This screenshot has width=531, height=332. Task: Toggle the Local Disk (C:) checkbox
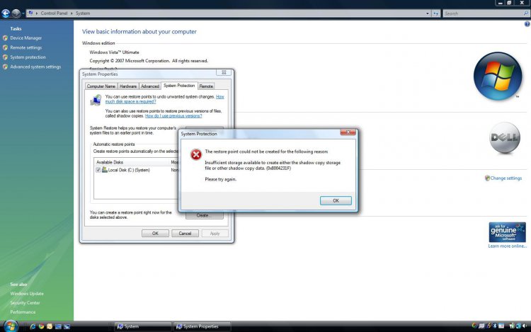(98, 170)
